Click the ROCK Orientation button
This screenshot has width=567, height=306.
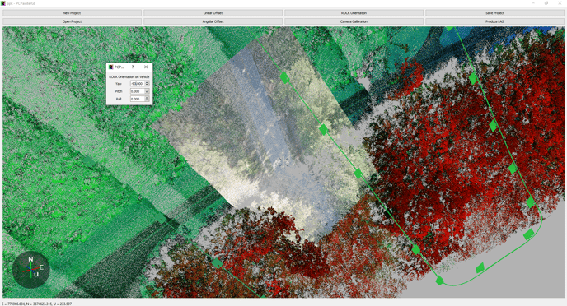[354, 13]
